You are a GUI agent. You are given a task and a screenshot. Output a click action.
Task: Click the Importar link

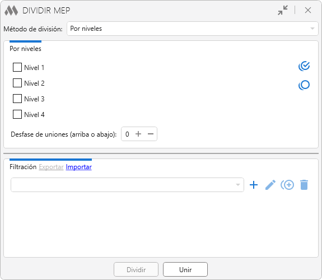click(78, 167)
